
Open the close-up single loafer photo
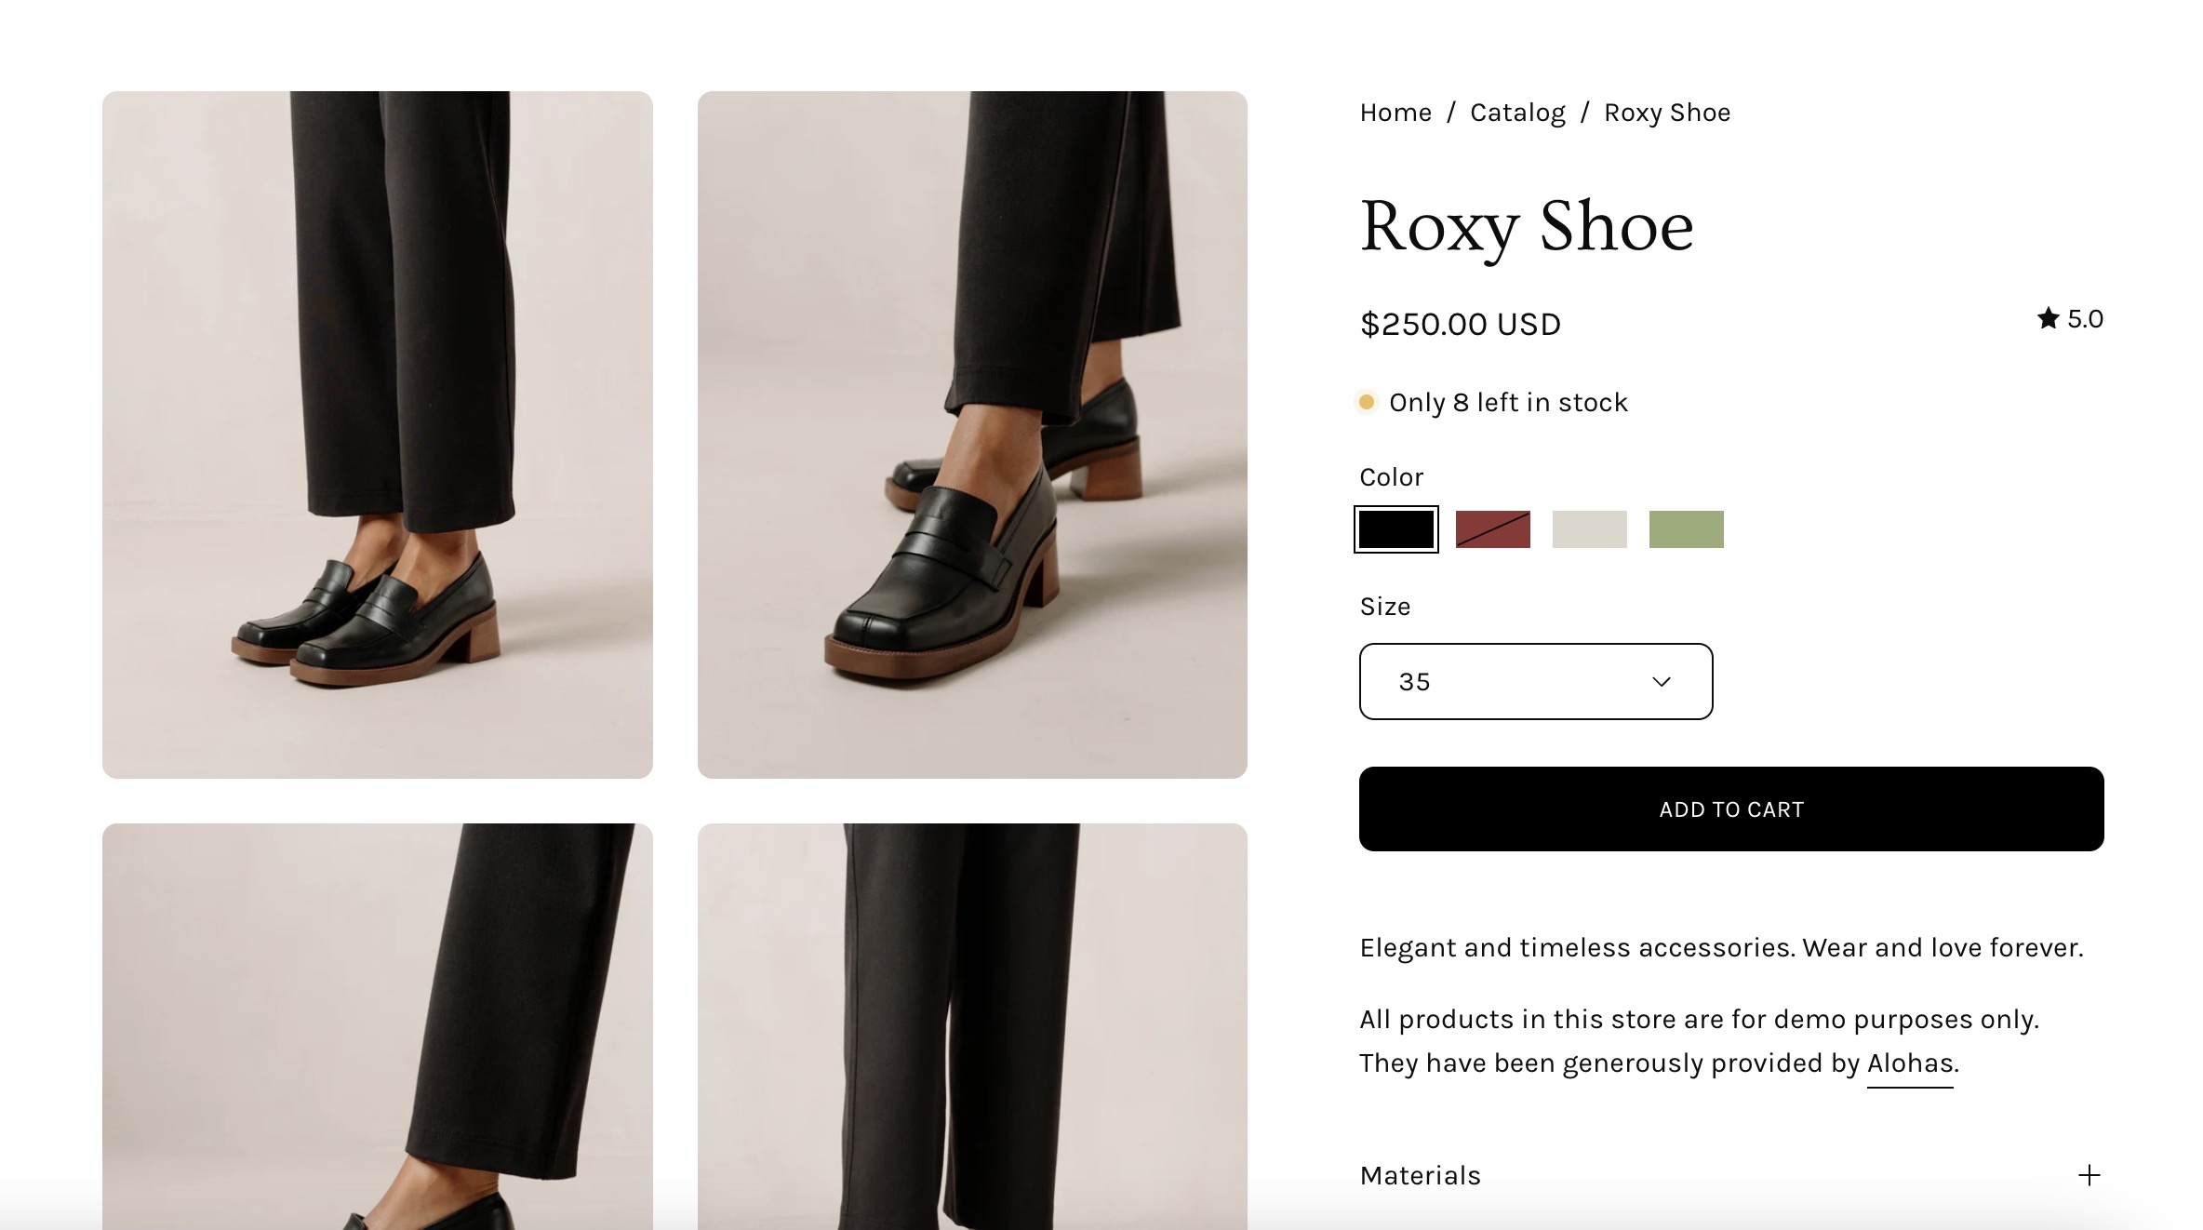point(972,435)
